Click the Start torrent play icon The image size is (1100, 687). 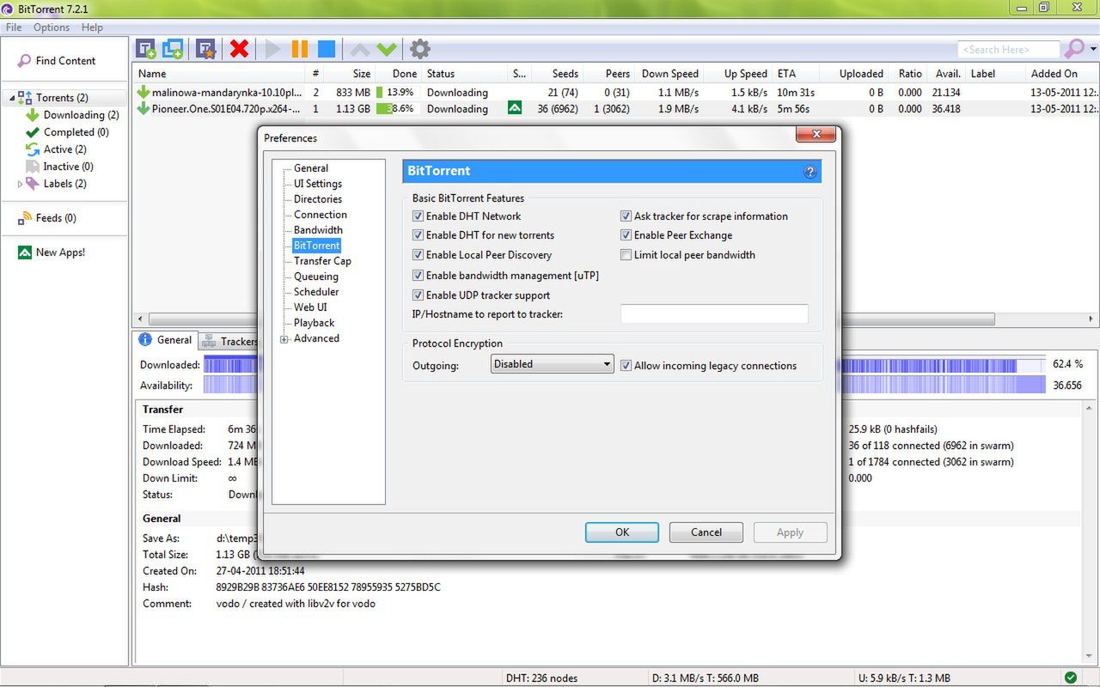(273, 49)
